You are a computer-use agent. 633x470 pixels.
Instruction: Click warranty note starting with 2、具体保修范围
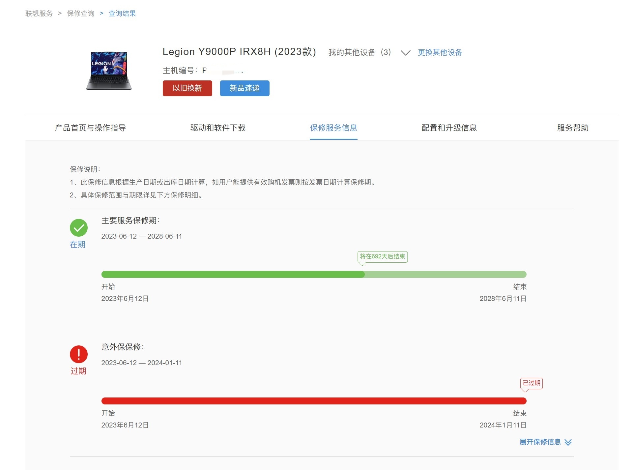[137, 195]
